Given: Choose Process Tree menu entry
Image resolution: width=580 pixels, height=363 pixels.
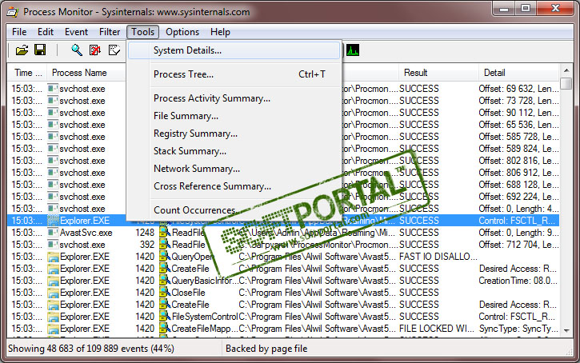Looking at the screenshot, I should coord(234,74).
